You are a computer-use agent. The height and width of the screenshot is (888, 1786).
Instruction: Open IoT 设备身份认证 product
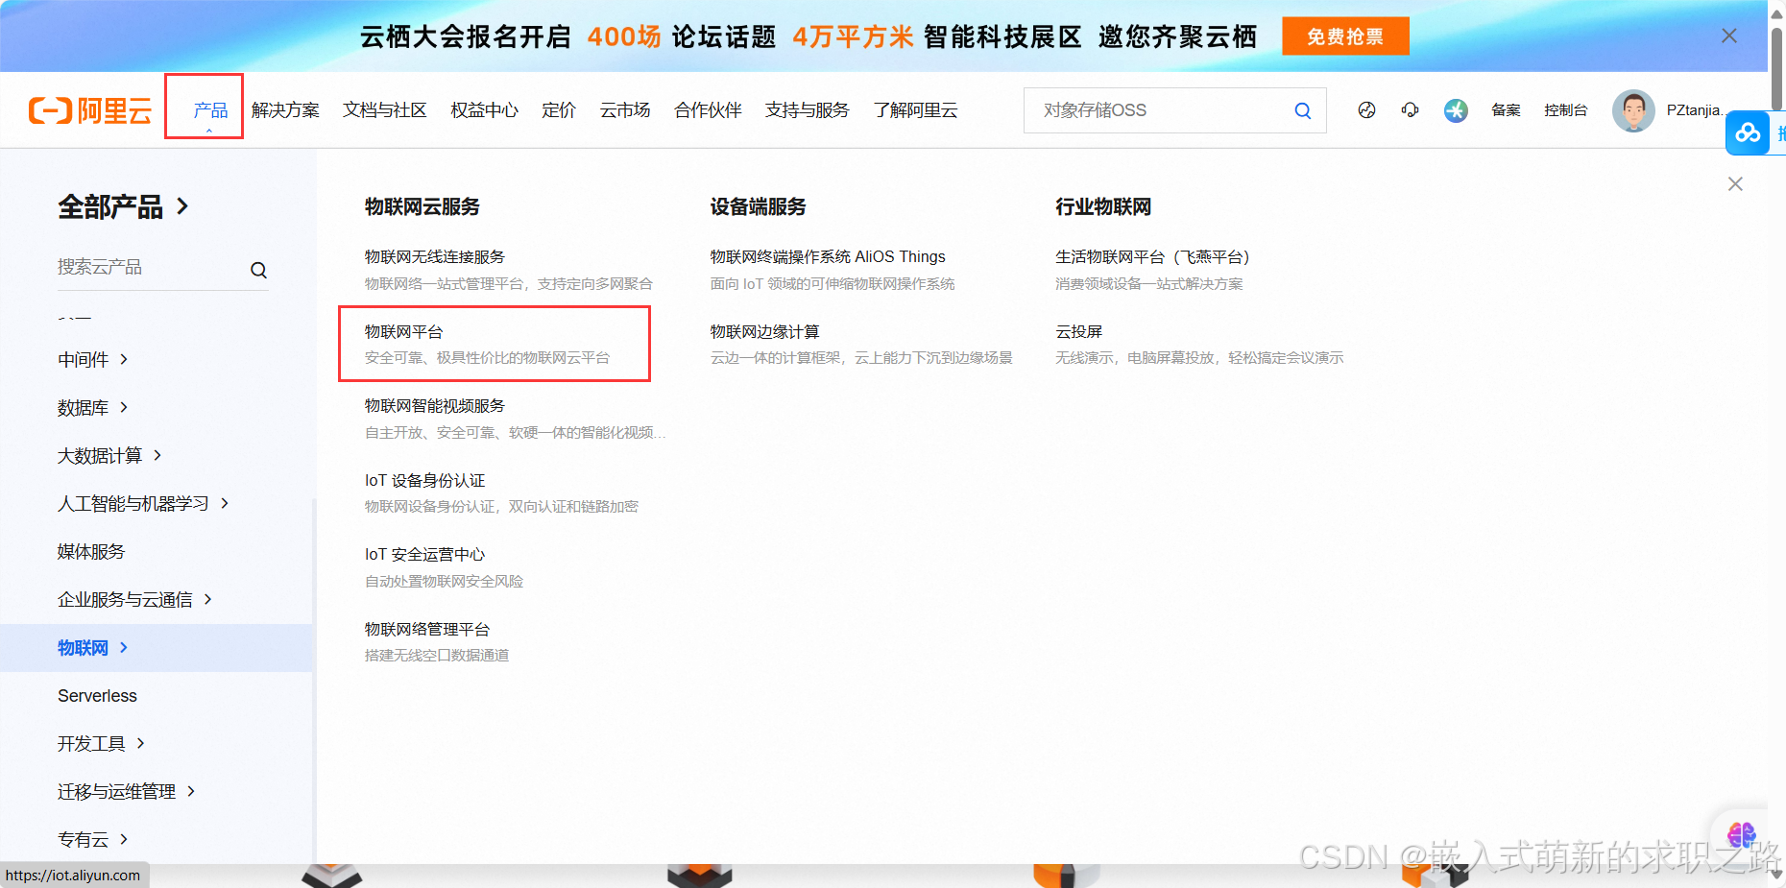click(425, 480)
